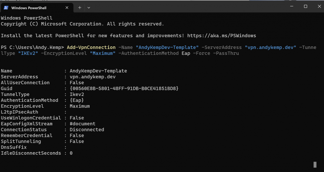Maximize the terminal window
Image resolution: width=324 pixels, height=172 pixels.
[x=305, y=6]
